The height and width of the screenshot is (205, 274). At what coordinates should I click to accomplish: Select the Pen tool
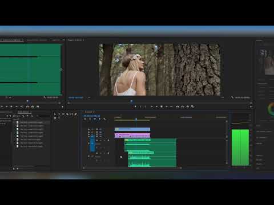point(76,114)
